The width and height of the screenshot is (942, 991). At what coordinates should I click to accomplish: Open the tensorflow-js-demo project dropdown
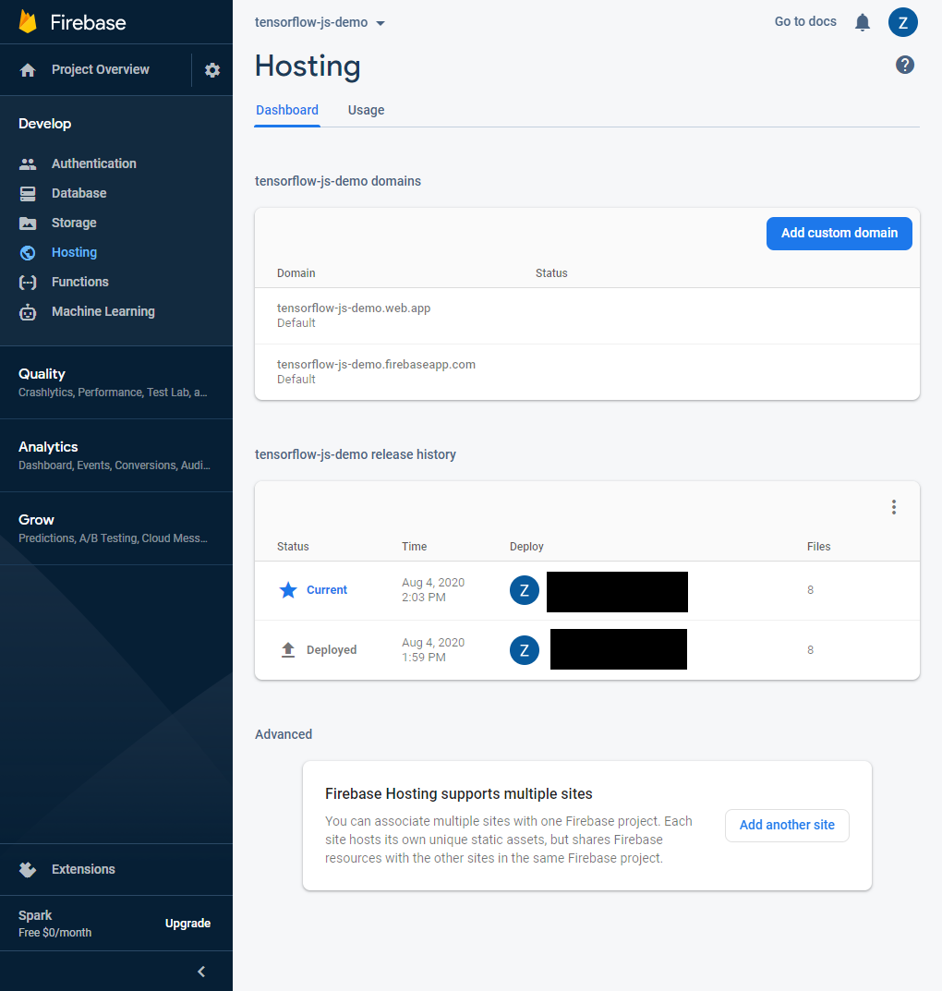(320, 22)
